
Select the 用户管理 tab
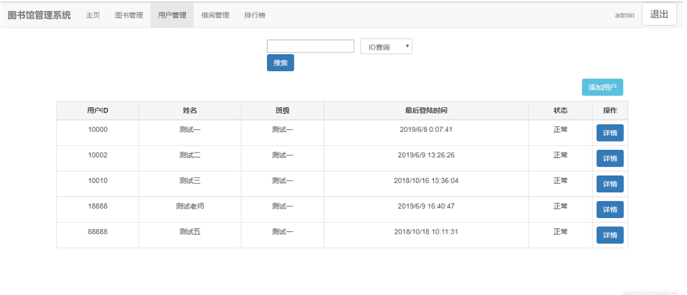click(172, 15)
